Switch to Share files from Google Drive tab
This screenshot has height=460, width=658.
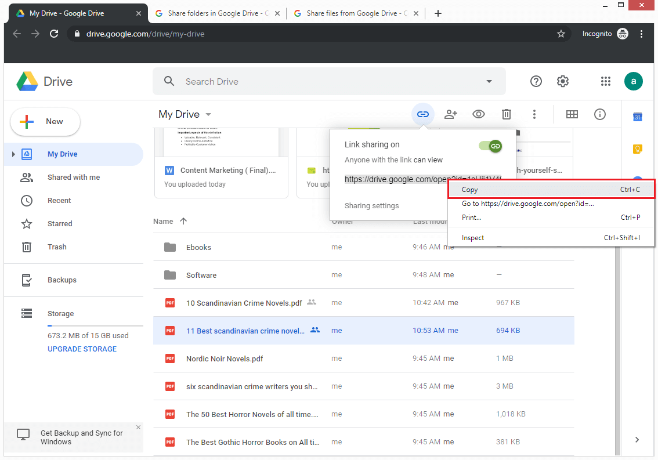click(356, 13)
